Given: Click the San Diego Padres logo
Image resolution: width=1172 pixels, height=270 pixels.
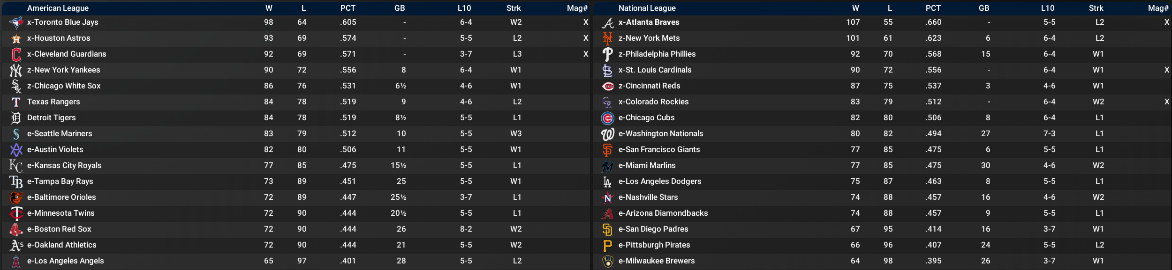Looking at the screenshot, I should [x=607, y=229].
